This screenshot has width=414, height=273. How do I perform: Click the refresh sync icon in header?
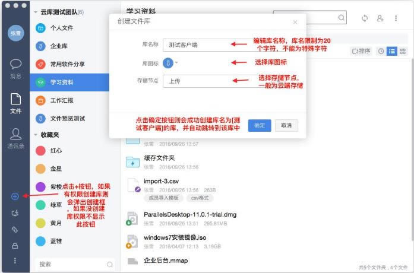pyautogui.click(x=365, y=18)
